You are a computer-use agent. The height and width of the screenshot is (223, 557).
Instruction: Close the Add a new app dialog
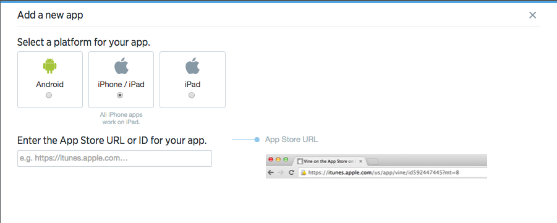532,15
